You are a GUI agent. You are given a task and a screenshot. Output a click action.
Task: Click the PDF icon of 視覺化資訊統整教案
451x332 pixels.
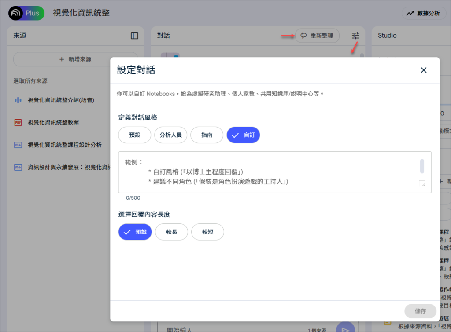coord(18,122)
